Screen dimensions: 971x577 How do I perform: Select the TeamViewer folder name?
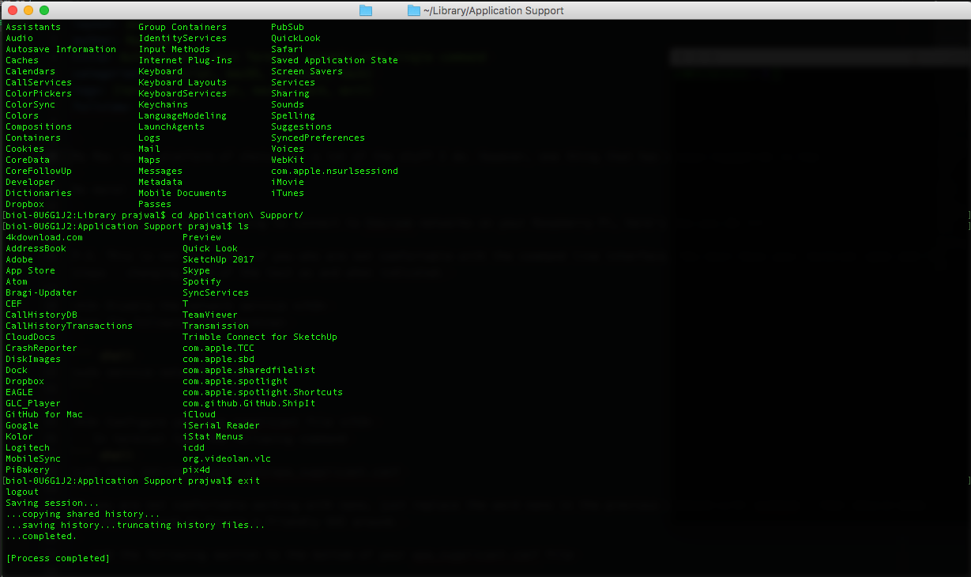coord(209,315)
